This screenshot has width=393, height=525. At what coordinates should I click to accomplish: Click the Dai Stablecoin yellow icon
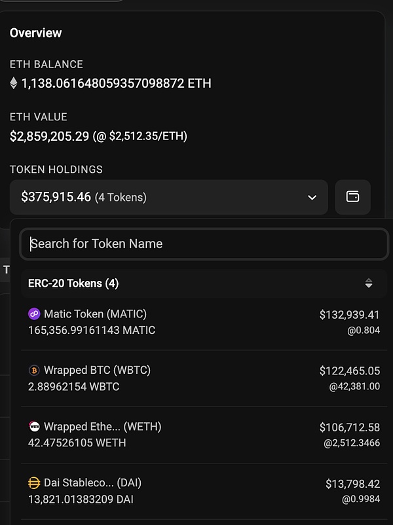tap(34, 483)
